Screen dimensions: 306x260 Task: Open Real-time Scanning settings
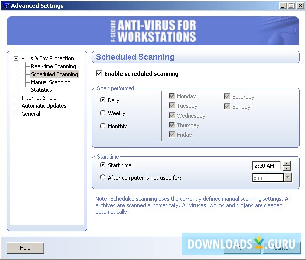[53, 66]
